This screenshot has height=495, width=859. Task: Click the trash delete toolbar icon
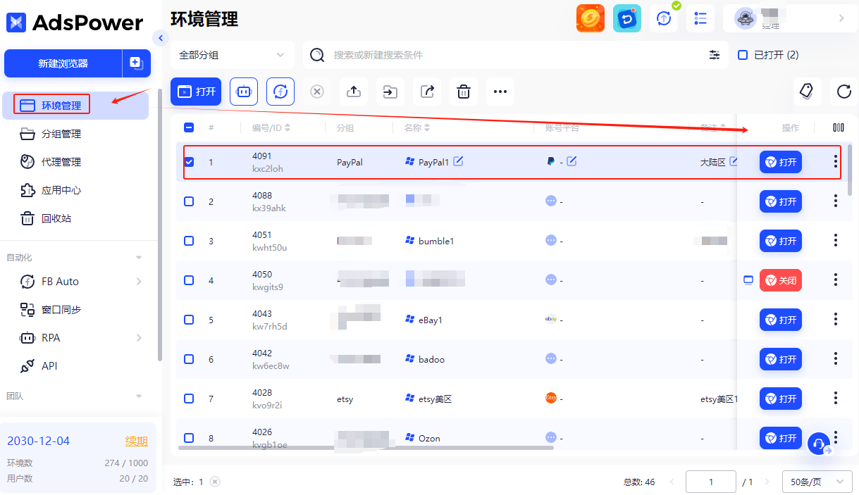(464, 92)
